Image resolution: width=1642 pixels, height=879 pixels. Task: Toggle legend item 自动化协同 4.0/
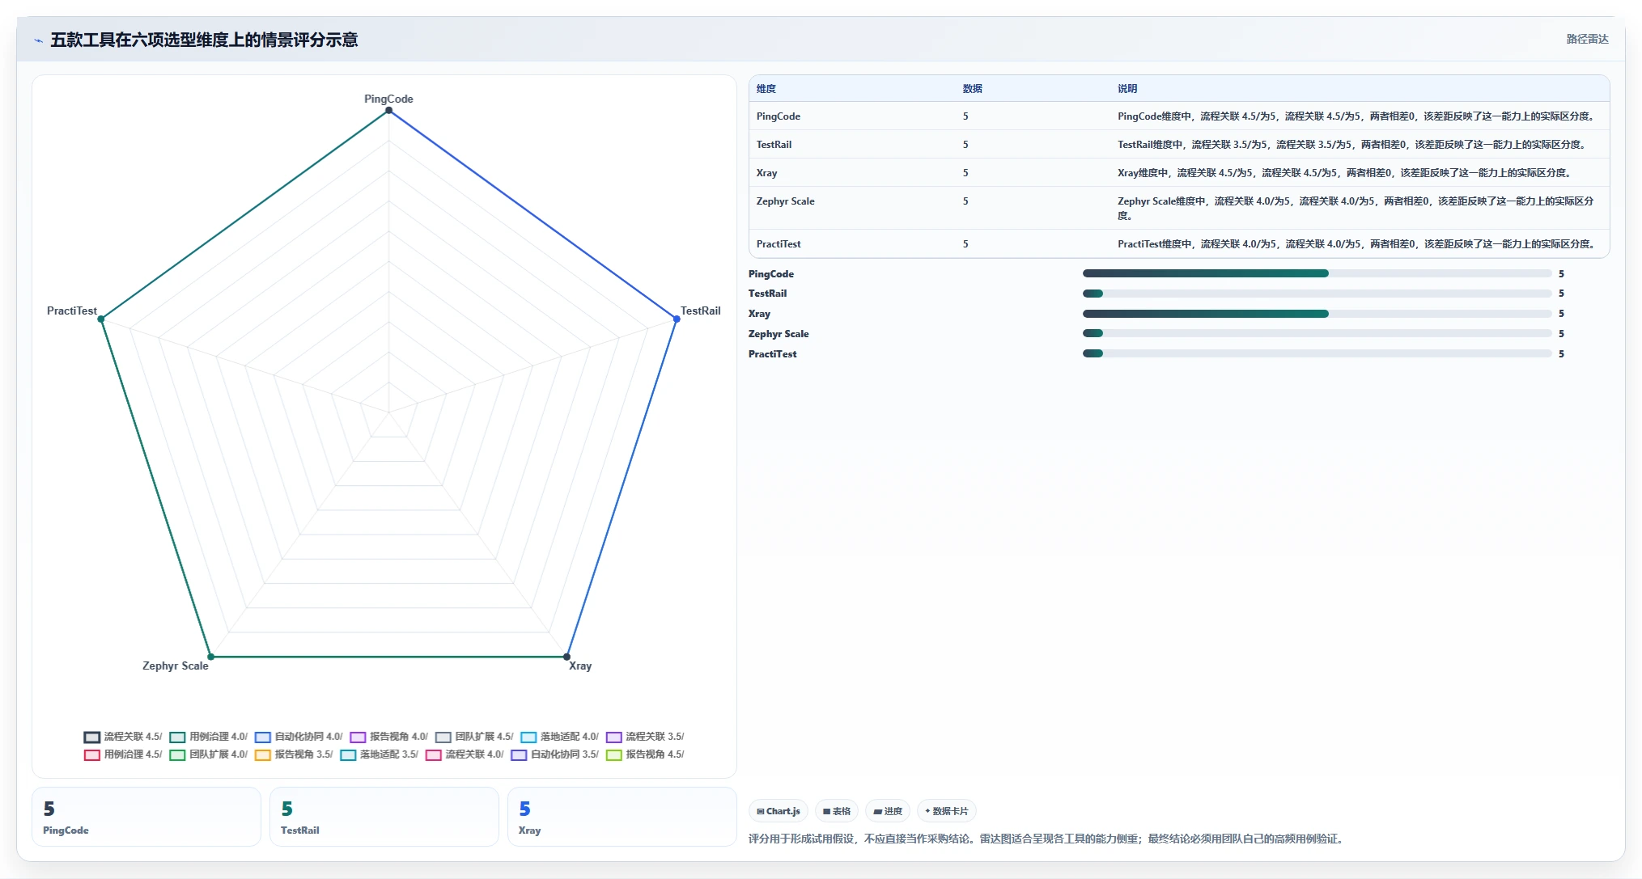(298, 737)
